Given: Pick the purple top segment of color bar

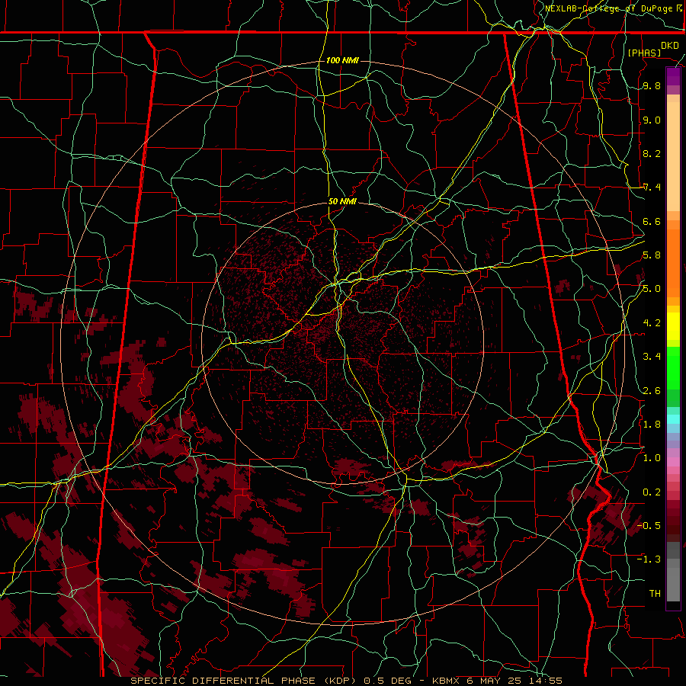Looking at the screenshot, I should (673, 76).
